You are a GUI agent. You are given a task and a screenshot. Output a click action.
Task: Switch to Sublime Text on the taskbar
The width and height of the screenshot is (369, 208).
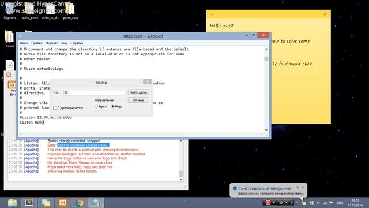[x=29, y=203]
